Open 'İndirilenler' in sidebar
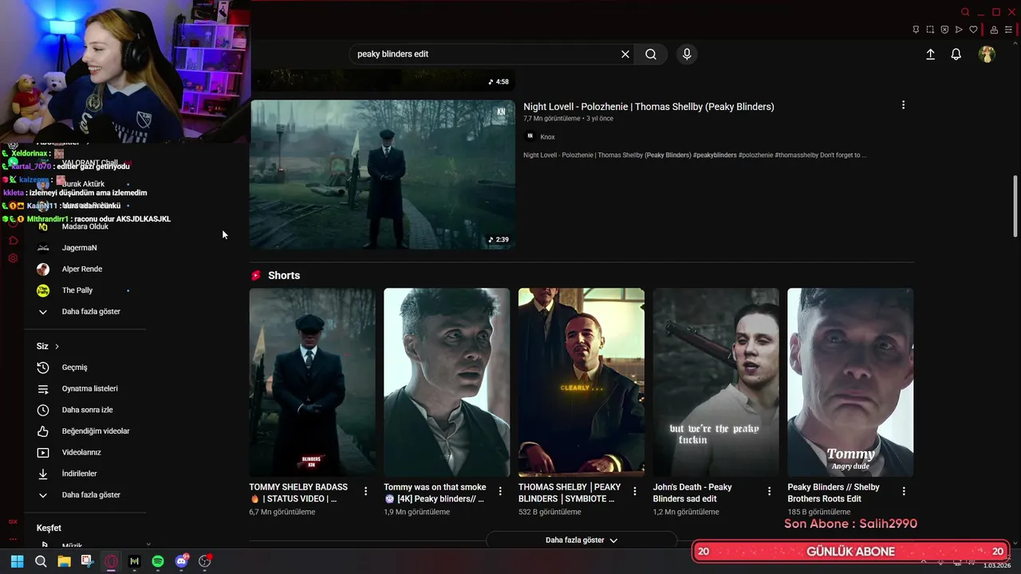 click(85, 474)
